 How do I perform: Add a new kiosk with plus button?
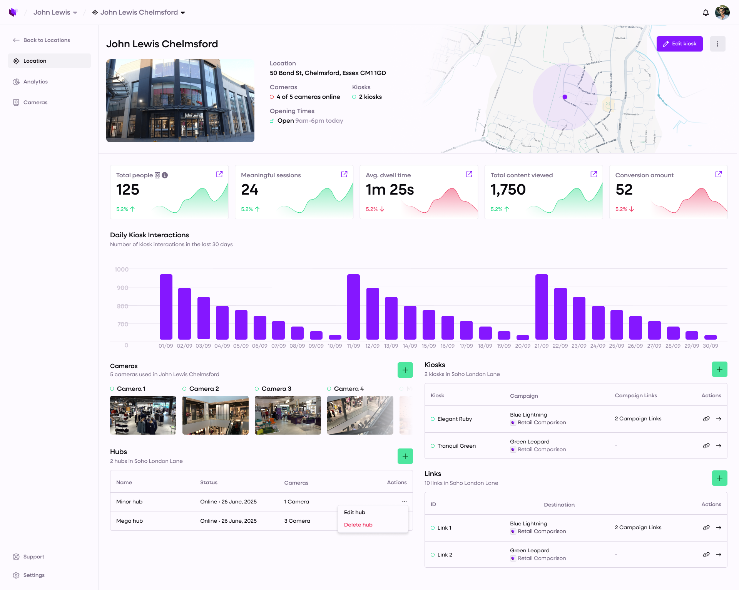(720, 369)
